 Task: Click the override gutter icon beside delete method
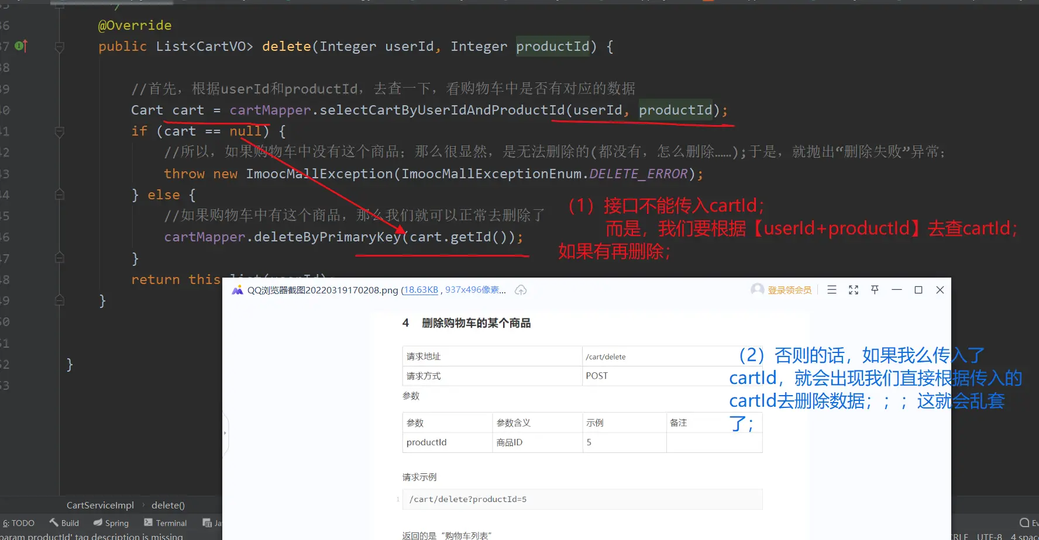click(21, 46)
